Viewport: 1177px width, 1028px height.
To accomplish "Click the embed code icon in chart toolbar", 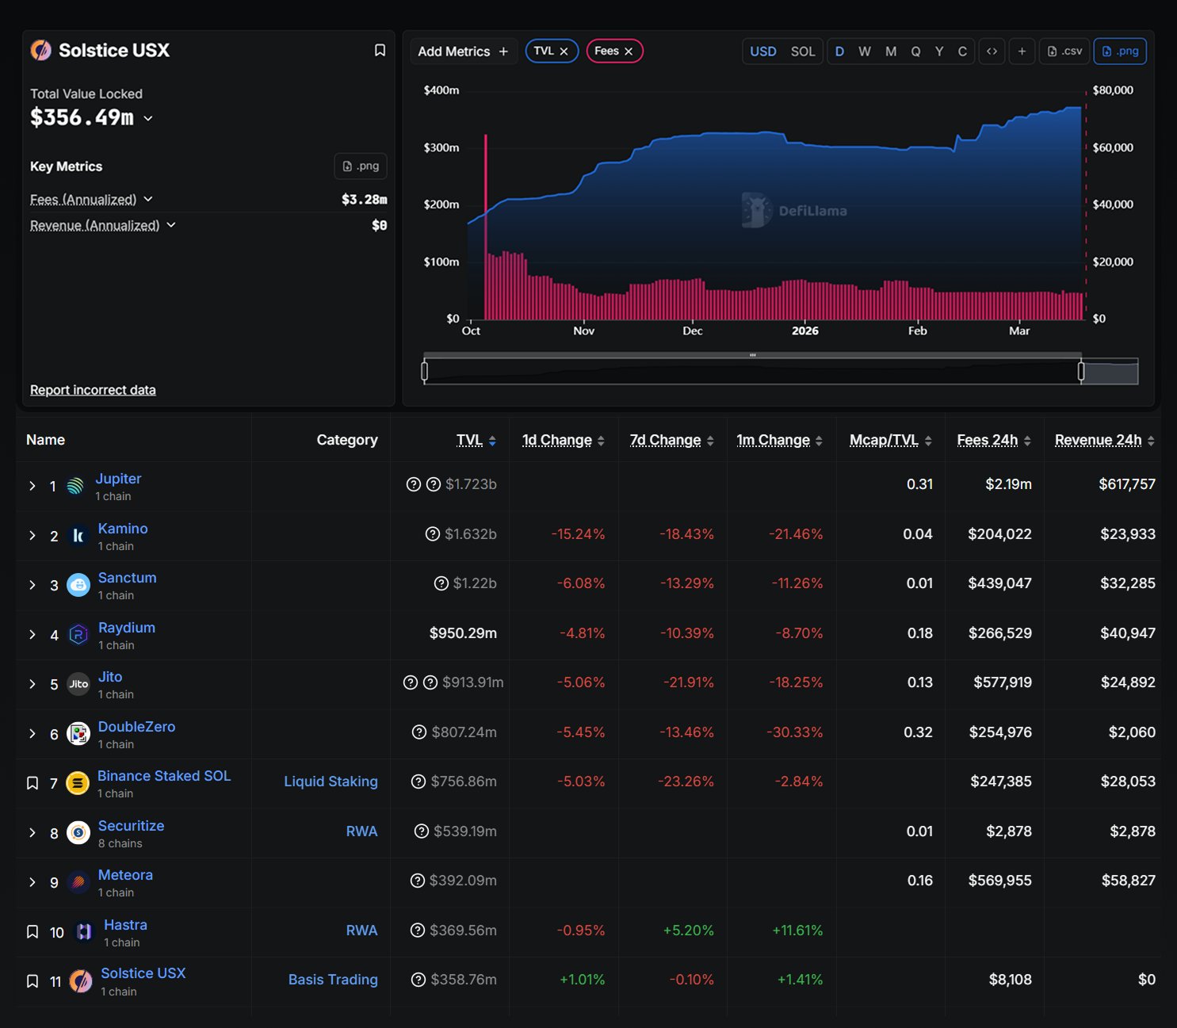I will coord(992,52).
